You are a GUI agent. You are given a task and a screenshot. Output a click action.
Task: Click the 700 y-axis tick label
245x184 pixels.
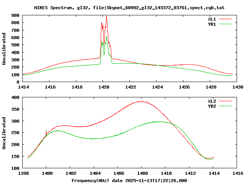coord(15,30)
